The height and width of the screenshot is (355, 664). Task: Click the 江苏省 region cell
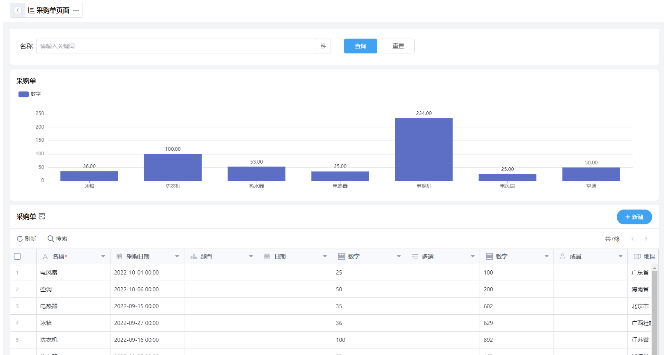[x=640, y=340]
